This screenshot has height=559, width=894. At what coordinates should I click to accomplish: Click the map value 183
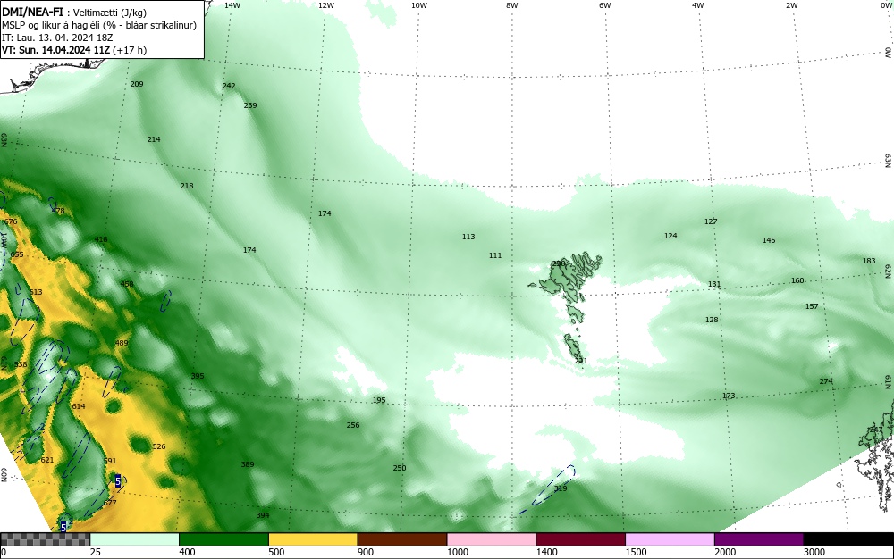point(869,261)
